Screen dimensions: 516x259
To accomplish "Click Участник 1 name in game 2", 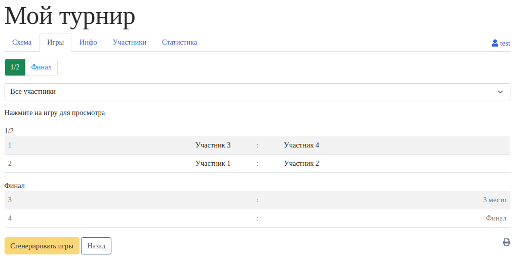I will click(213, 164).
